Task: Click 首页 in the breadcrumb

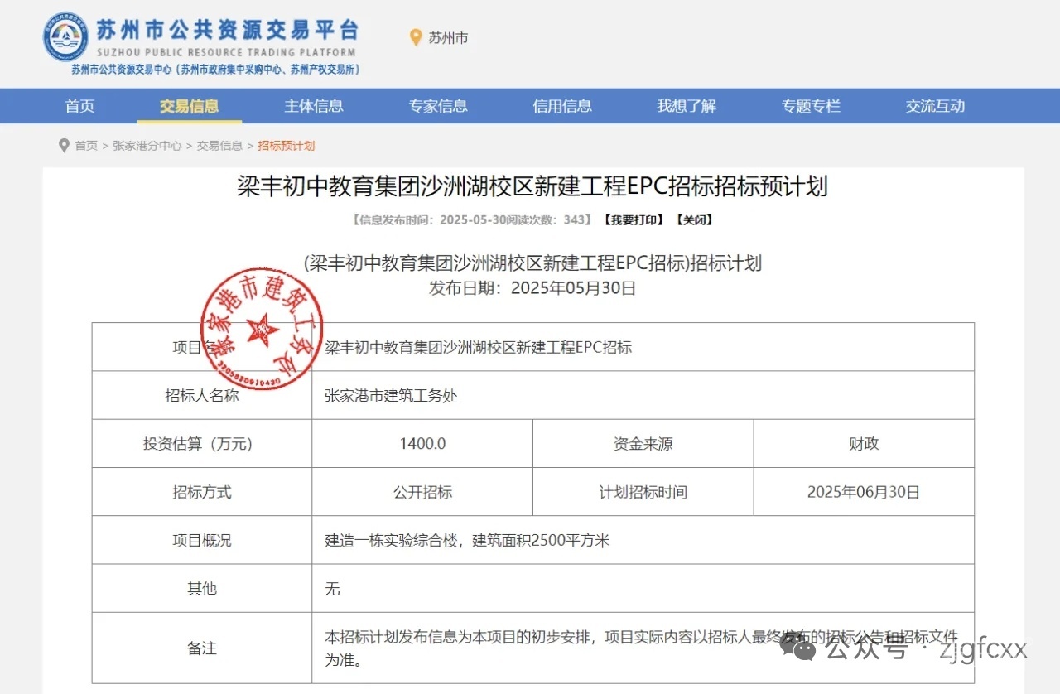Action: pos(86,146)
